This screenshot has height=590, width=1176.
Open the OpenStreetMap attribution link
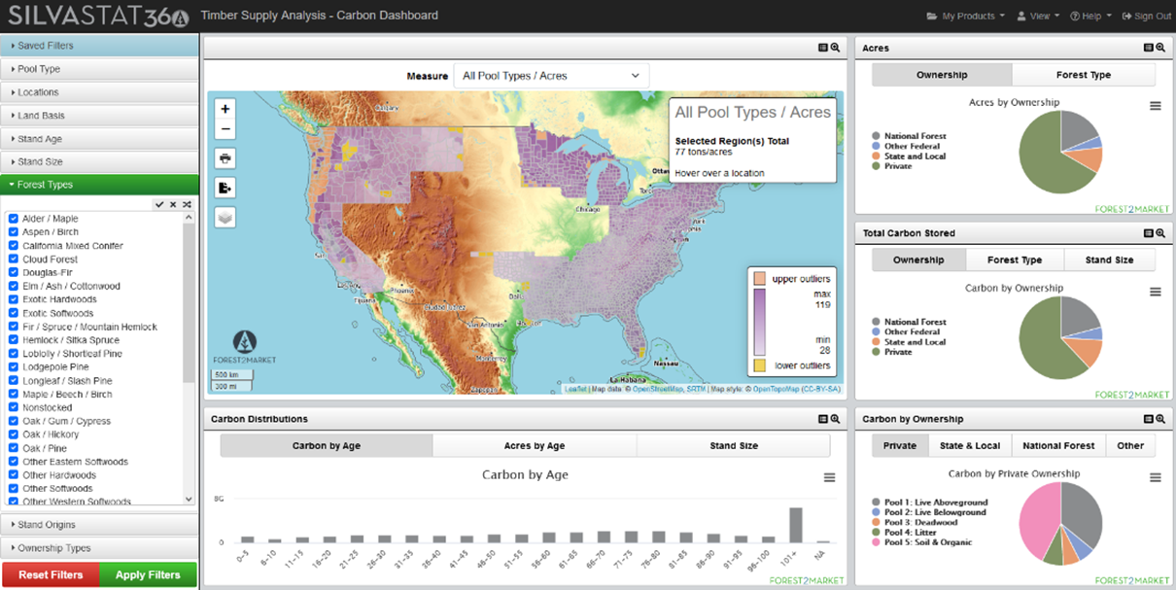coord(659,389)
